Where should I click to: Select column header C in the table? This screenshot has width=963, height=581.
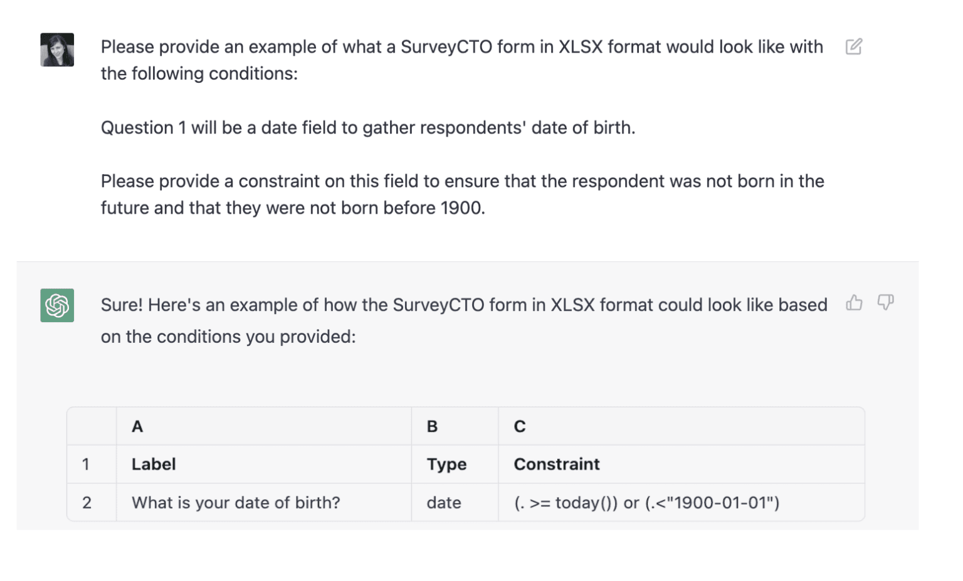[518, 427]
